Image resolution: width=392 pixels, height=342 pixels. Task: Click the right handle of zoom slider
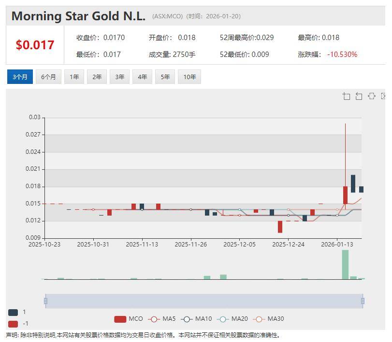point(362,301)
